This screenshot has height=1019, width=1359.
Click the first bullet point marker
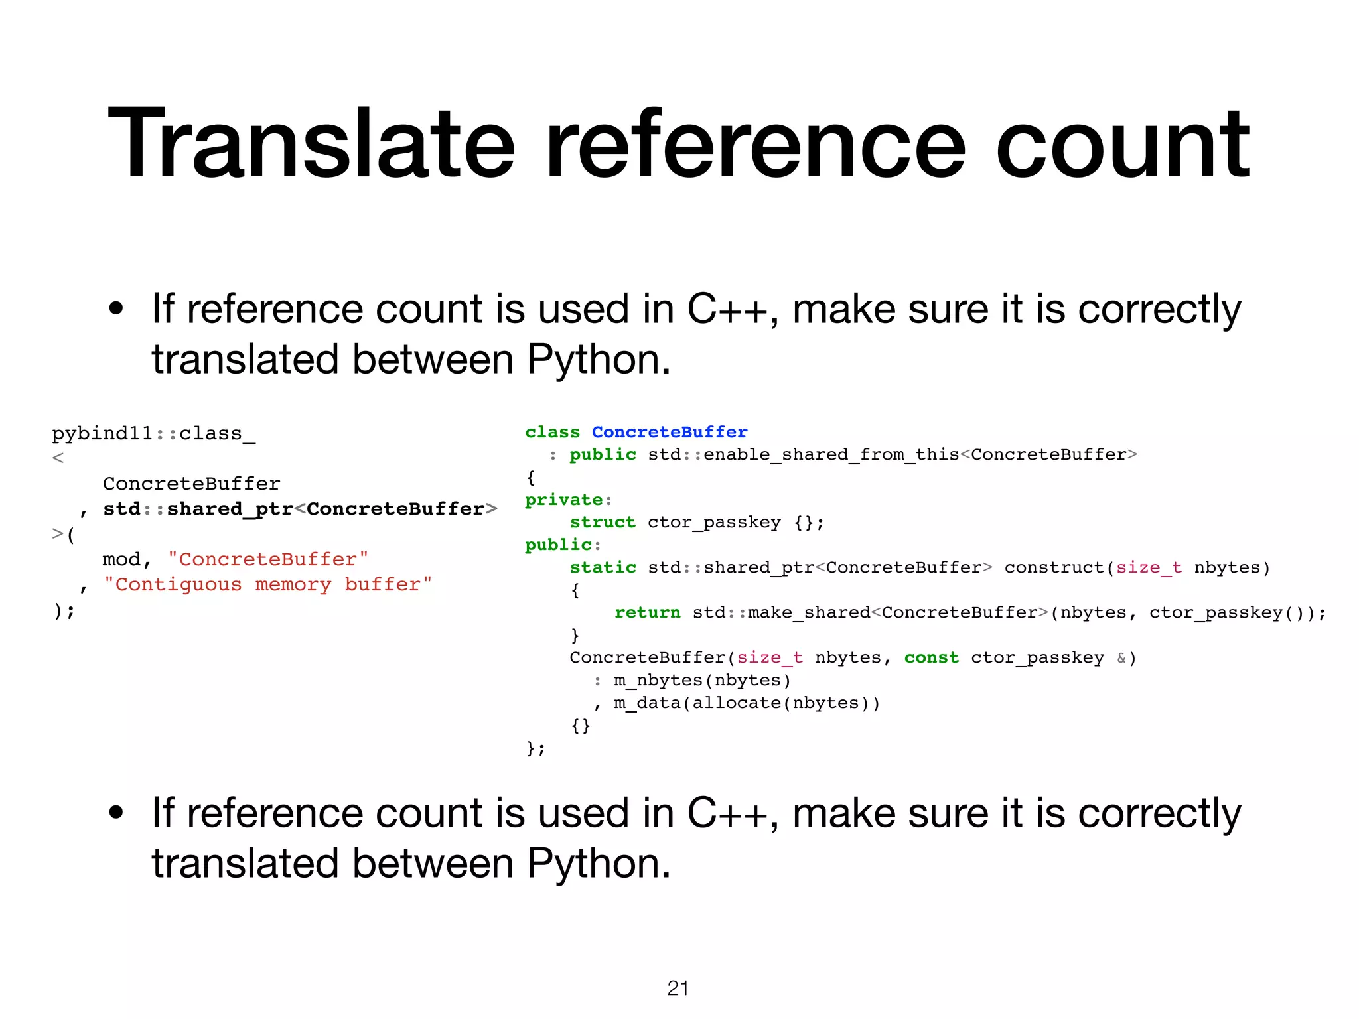(117, 309)
